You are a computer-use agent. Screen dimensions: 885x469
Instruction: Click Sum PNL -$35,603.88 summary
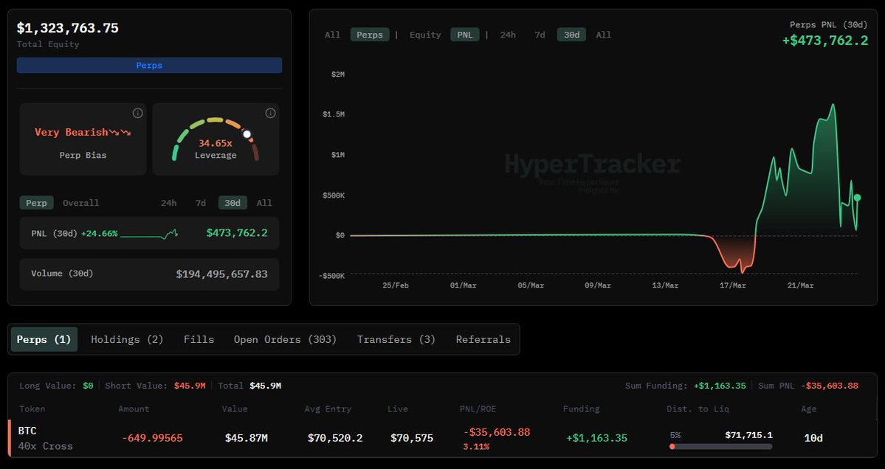[808, 386]
